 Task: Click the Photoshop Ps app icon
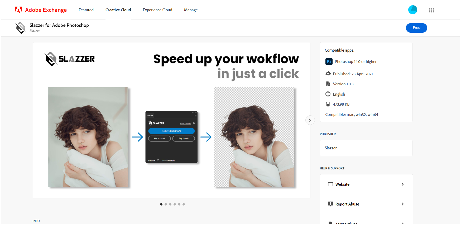tap(329, 62)
